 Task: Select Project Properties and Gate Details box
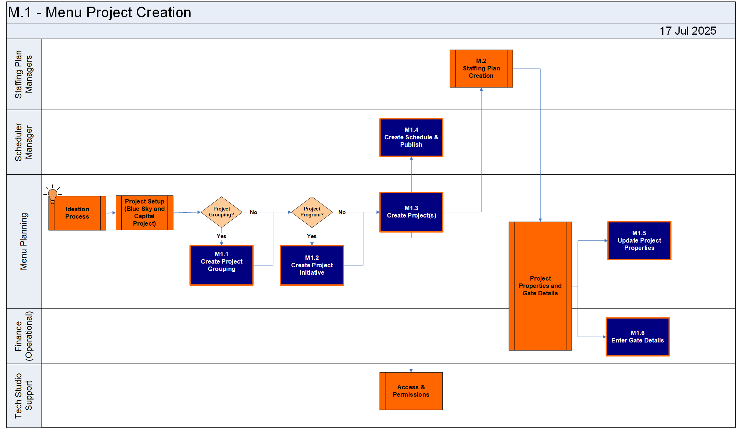[540, 286]
